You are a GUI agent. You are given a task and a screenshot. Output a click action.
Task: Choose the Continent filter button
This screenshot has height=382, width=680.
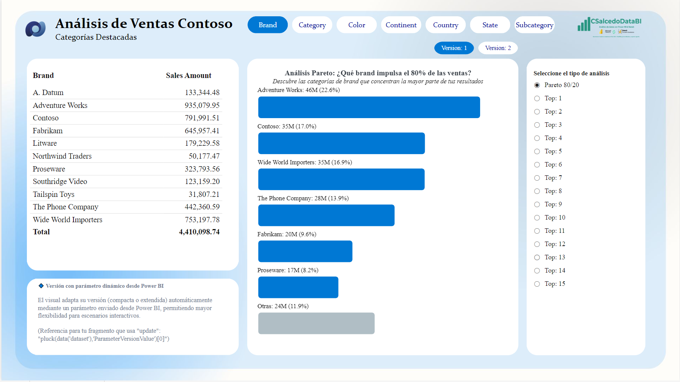tap(401, 25)
